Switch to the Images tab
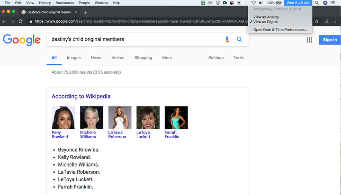 pos(73,58)
